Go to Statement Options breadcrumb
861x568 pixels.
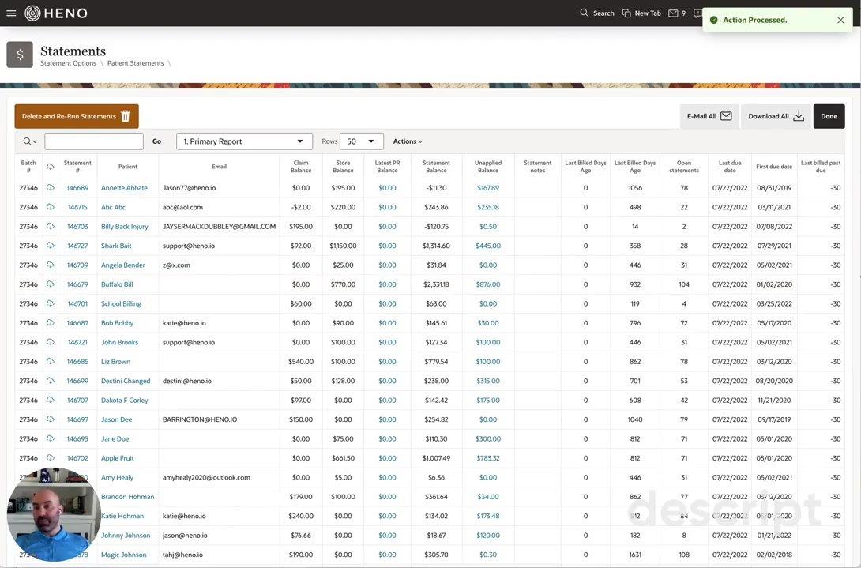(x=68, y=63)
